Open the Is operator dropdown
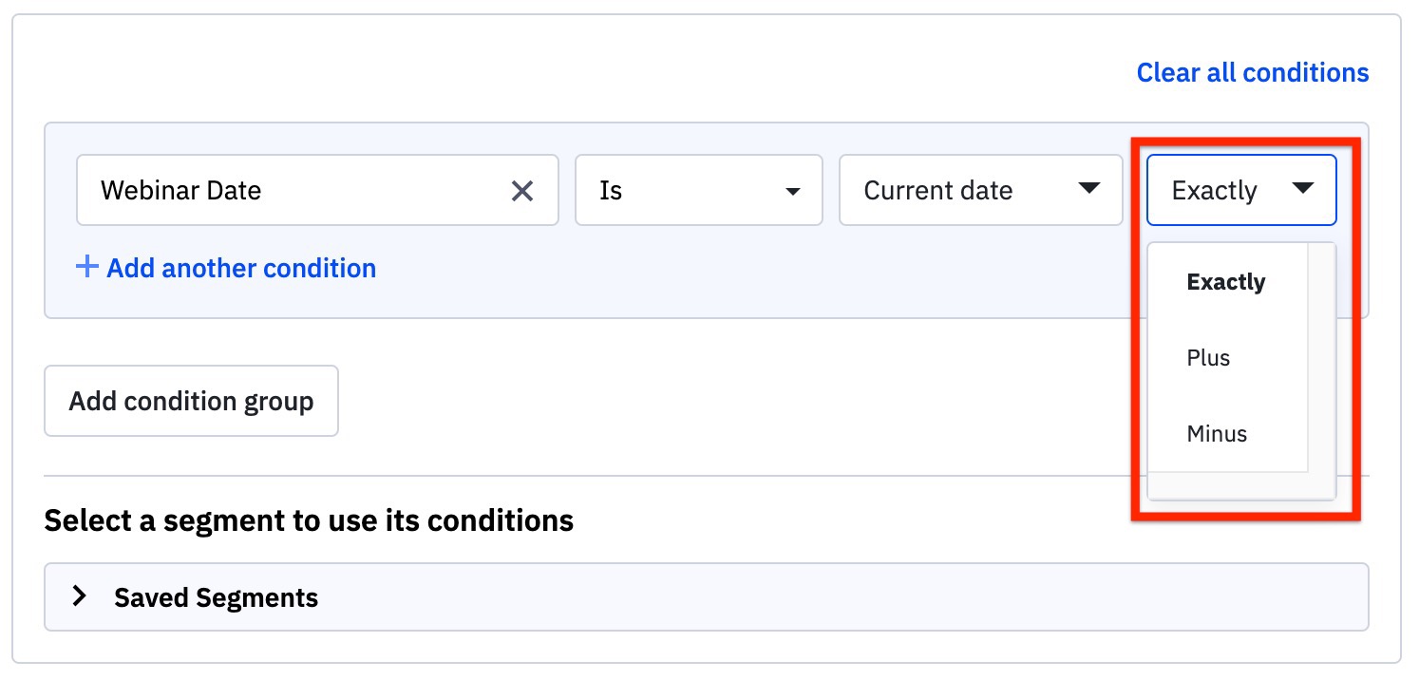The height and width of the screenshot is (680, 1419). [x=698, y=191]
